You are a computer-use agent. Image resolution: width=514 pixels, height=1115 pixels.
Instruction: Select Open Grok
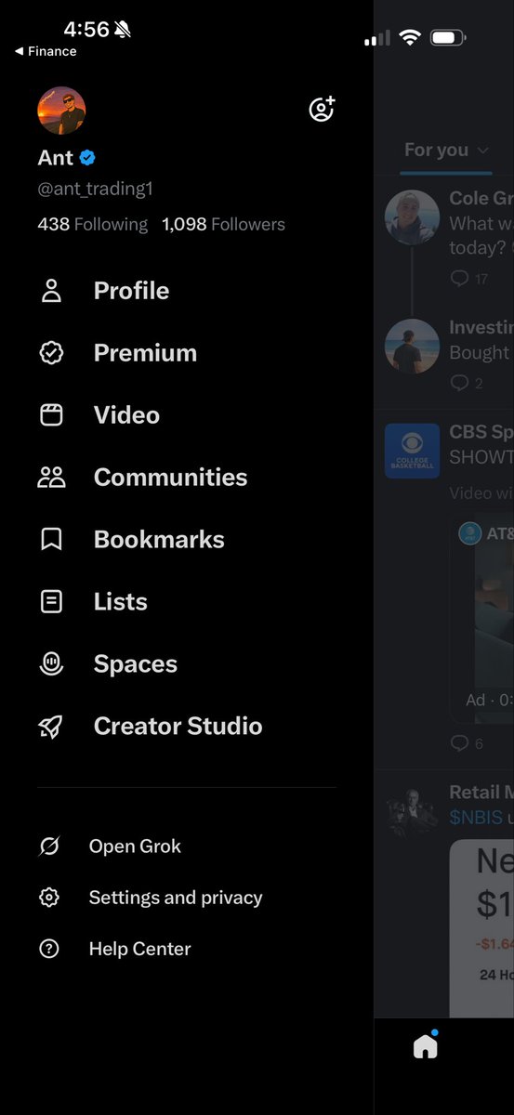(135, 846)
